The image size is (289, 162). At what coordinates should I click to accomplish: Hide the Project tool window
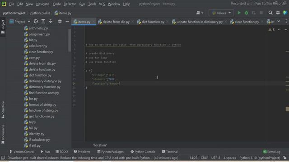click(67, 22)
